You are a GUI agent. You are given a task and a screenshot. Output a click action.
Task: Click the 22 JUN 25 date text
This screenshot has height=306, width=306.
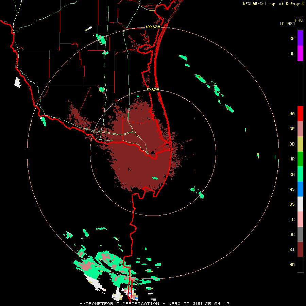(198, 304)
